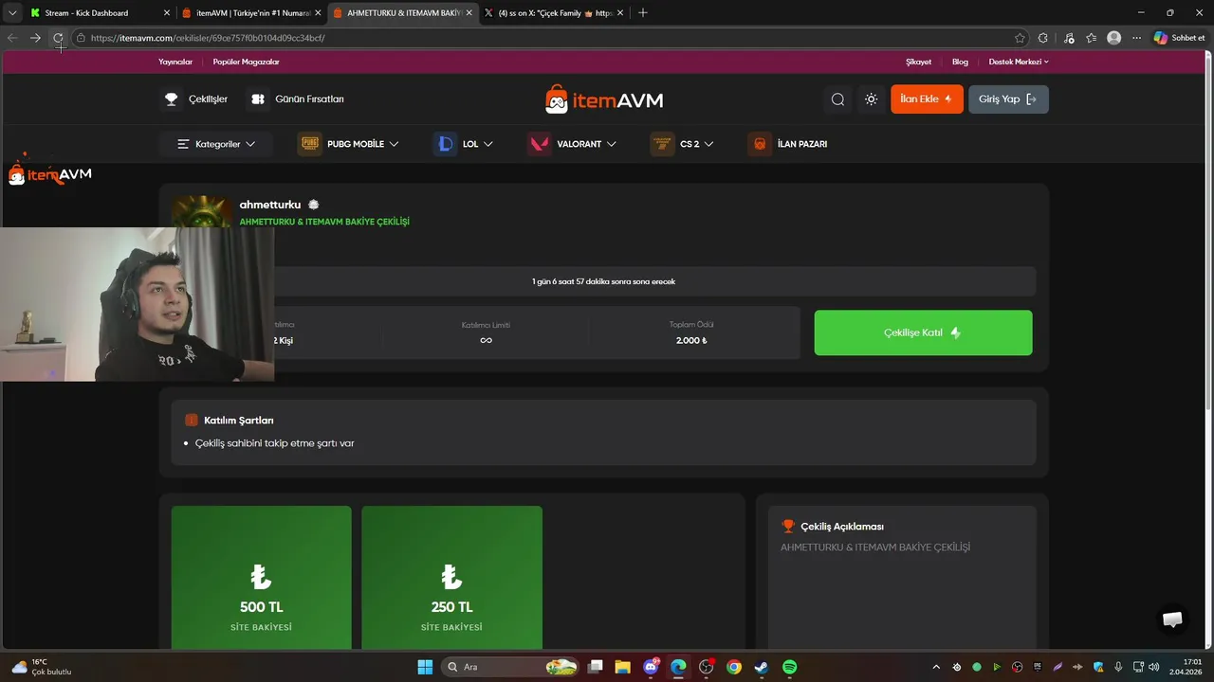Screen dimensions: 1214x682
Task: Open the tab search dropdown arrow
Action: tap(12, 13)
